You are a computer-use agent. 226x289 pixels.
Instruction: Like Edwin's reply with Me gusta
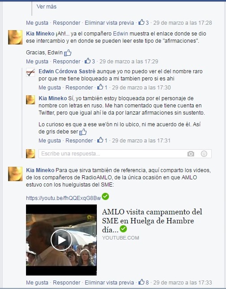coord(50,87)
